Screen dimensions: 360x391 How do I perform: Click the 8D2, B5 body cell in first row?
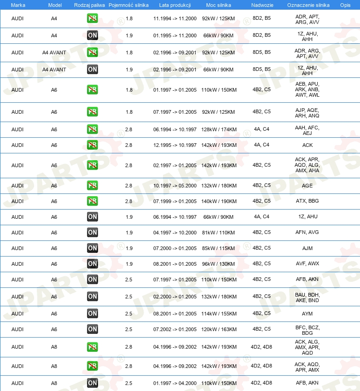(261, 18)
